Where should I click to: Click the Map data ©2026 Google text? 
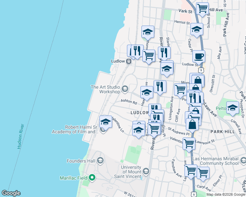click(226, 195)
